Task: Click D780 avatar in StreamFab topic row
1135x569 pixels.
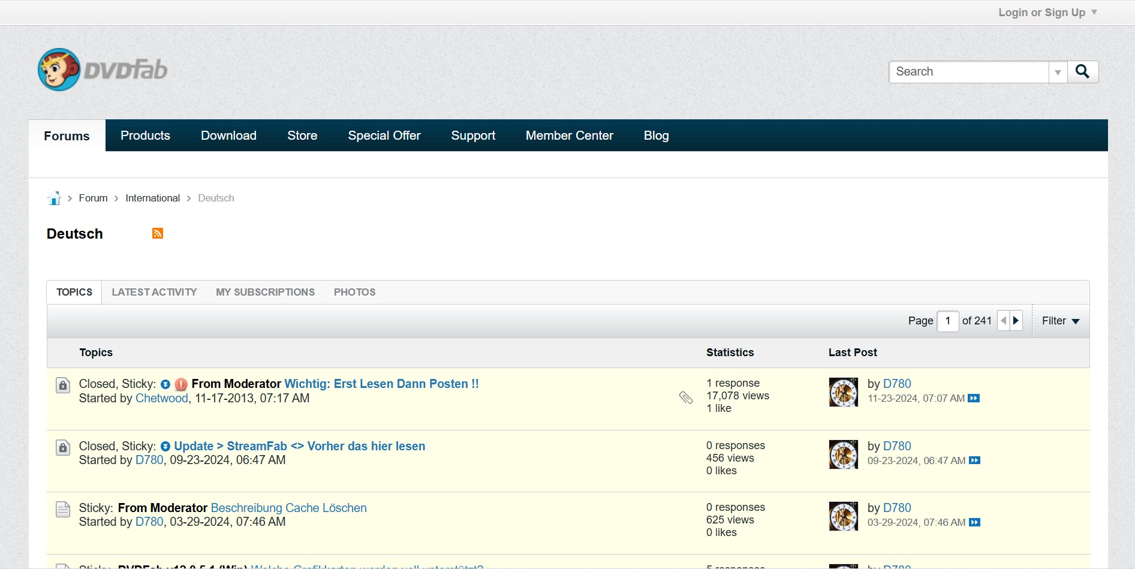Action: 844,454
